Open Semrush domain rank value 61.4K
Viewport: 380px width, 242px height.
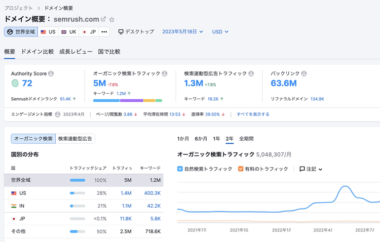pyautogui.click(x=65, y=99)
